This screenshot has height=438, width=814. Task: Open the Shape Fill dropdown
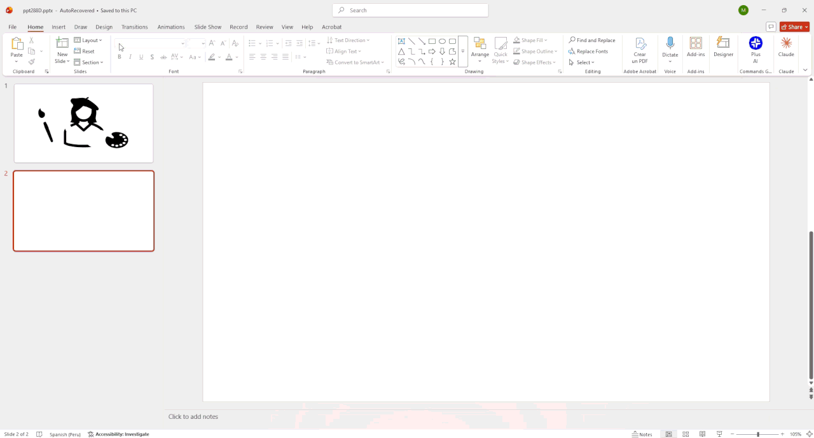click(x=530, y=40)
